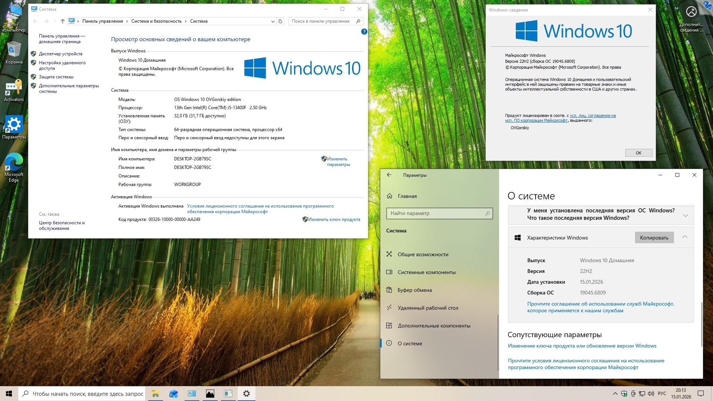The height and width of the screenshot is (401, 713).
Task: Open the notification center icon in taskbar
Action: (x=700, y=394)
